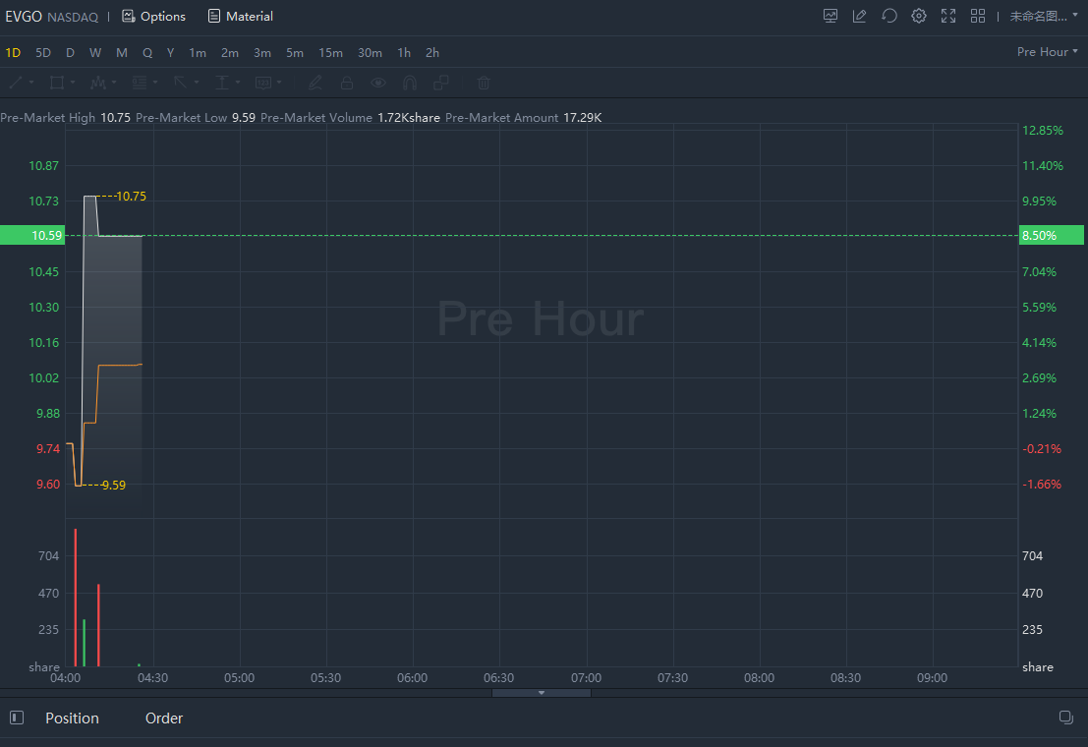Select the 3m interval
Image resolution: width=1088 pixels, height=747 pixels.
pyautogui.click(x=262, y=53)
